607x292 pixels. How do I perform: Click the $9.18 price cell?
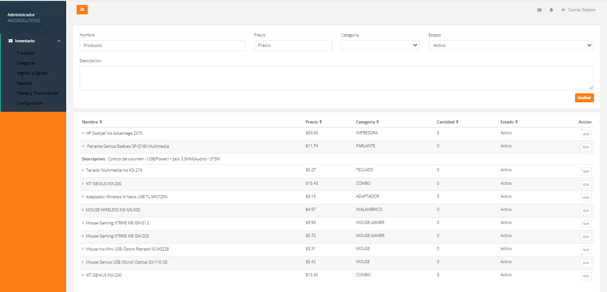click(310, 196)
